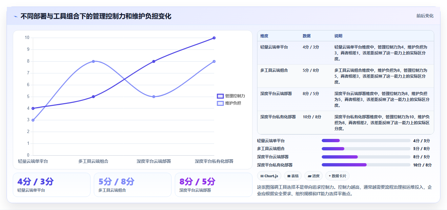The height and width of the screenshot is (210, 447).
Task: Select the 表格 tag chip
Action: tap(293, 176)
